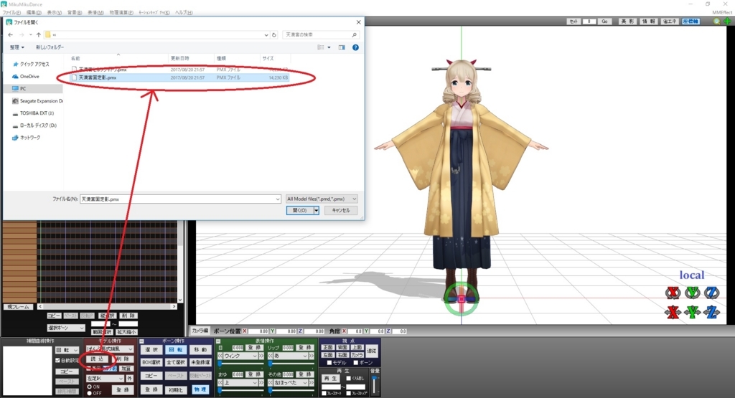Viewport: 735px width, 398px height.
Task: Click the red X axis rotate icon
Action: pyautogui.click(x=673, y=293)
